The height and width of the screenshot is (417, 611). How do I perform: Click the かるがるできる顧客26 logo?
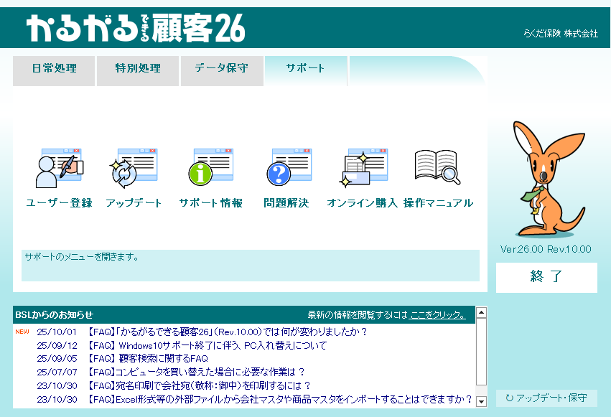tap(136, 28)
